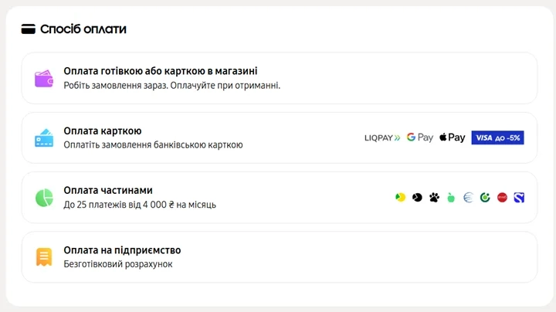Click the black paw print bank icon
The height and width of the screenshot is (312, 556).
(434, 198)
